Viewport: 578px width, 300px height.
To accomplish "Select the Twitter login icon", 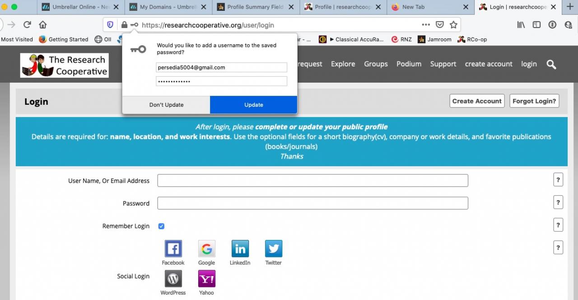I will [x=273, y=249].
